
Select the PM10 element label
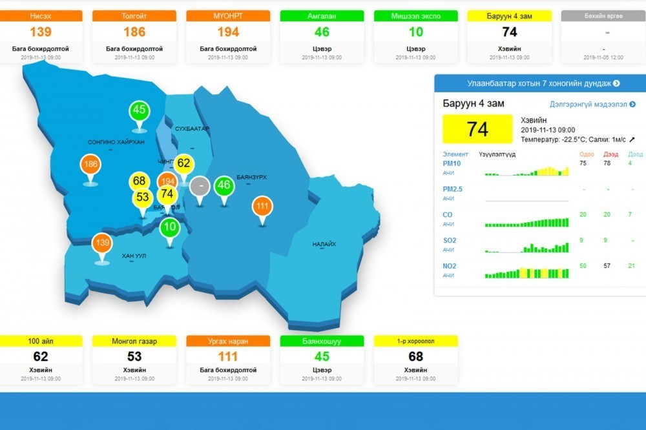click(x=452, y=163)
